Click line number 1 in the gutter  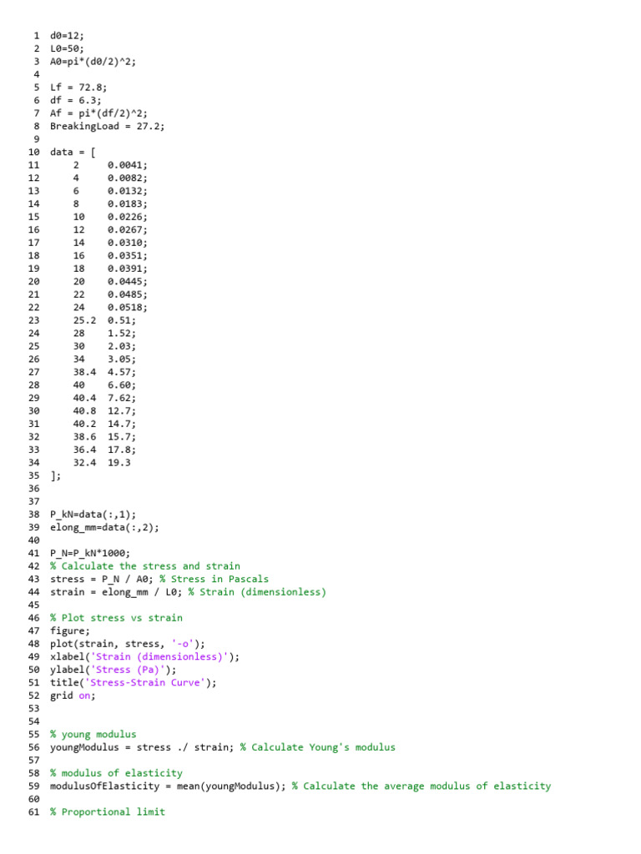pos(37,36)
